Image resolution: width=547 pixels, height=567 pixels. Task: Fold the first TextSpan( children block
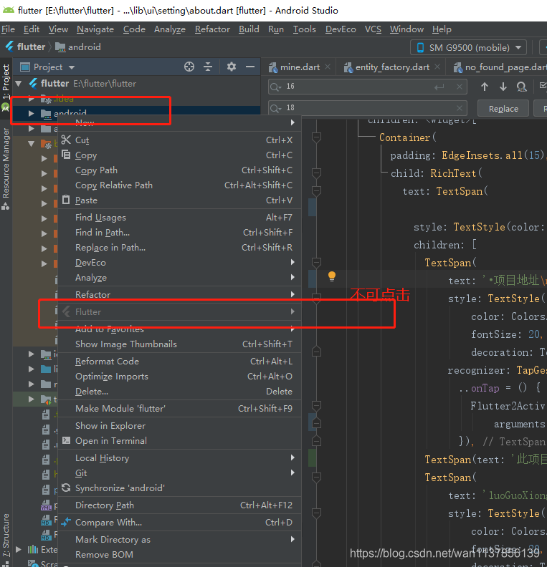[x=316, y=263]
